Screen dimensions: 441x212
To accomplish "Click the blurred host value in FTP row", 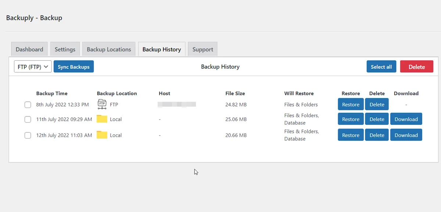I will pyautogui.click(x=177, y=105).
